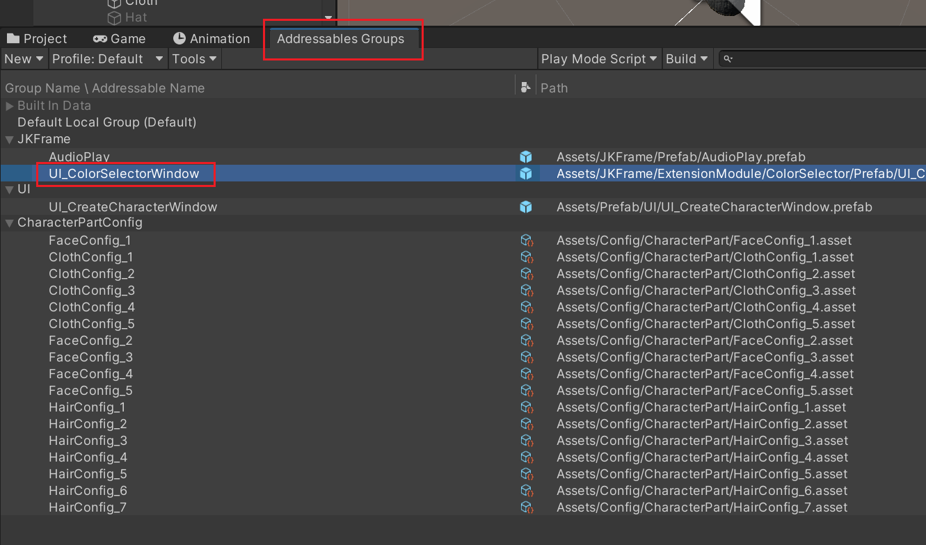
Task: Select HairConfig_7 entry
Action: (x=88, y=507)
